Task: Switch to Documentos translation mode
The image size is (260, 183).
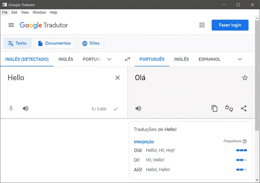Action: click(x=54, y=43)
